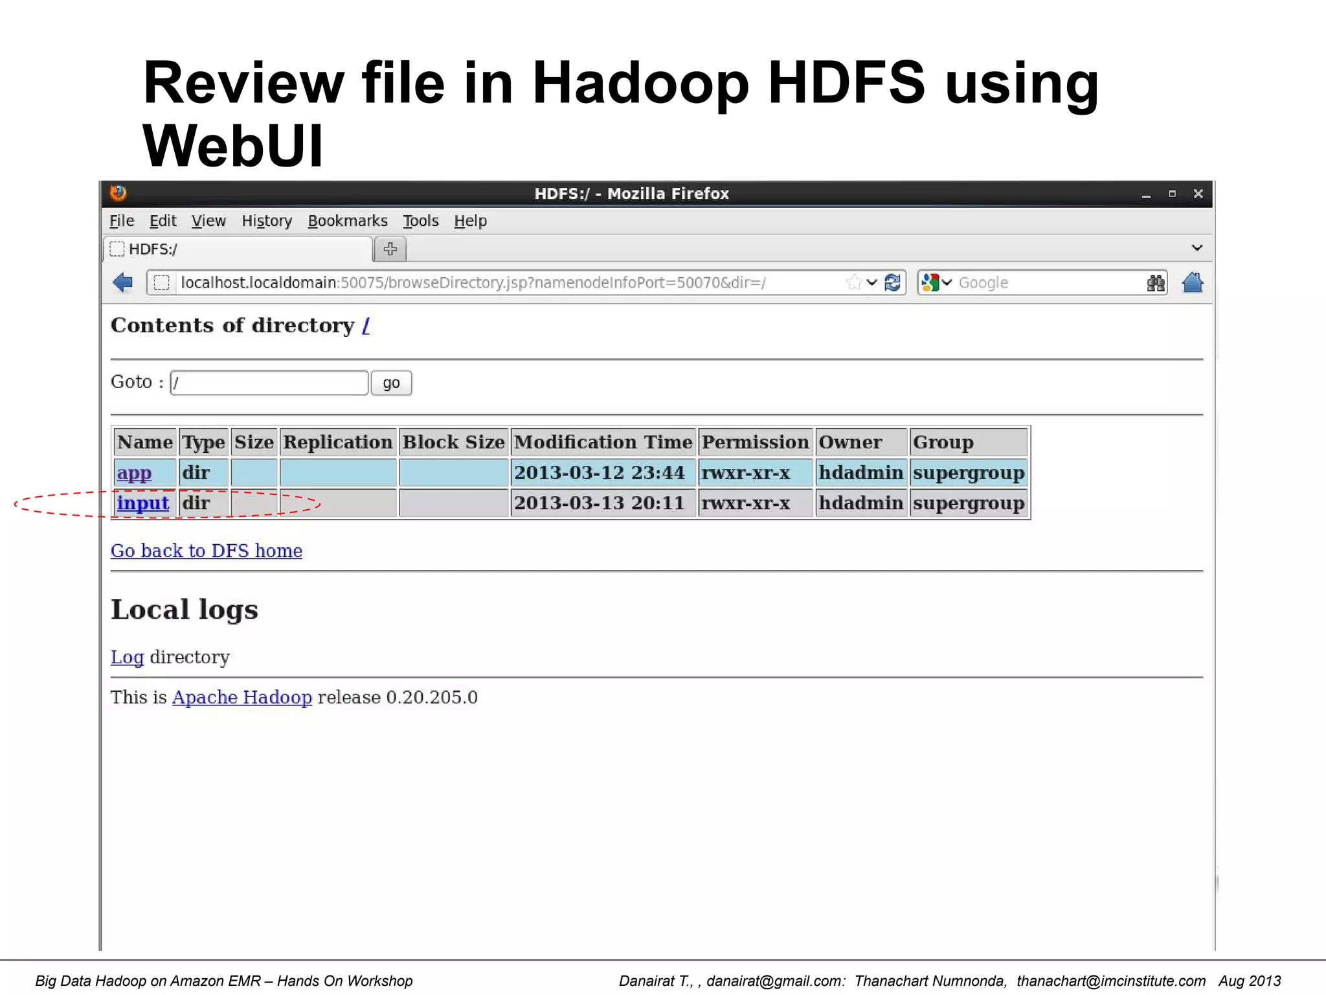Click the root slash directory link
Image resolution: width=1326 pixels, height=995 pixels.
point(366,325)
